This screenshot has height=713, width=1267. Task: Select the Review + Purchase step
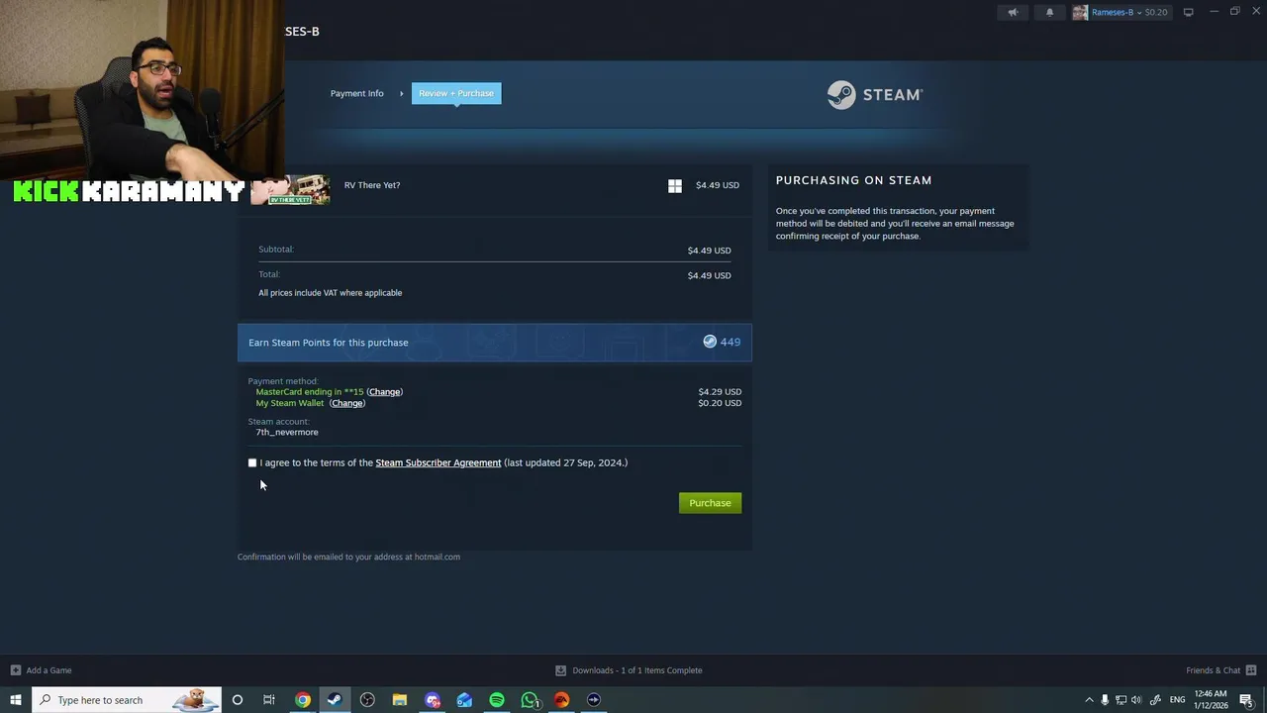[x=456, y=93]
